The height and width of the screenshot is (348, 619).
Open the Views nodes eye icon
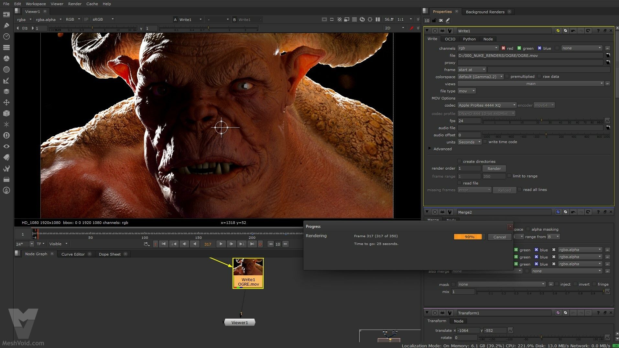point(6,146)
